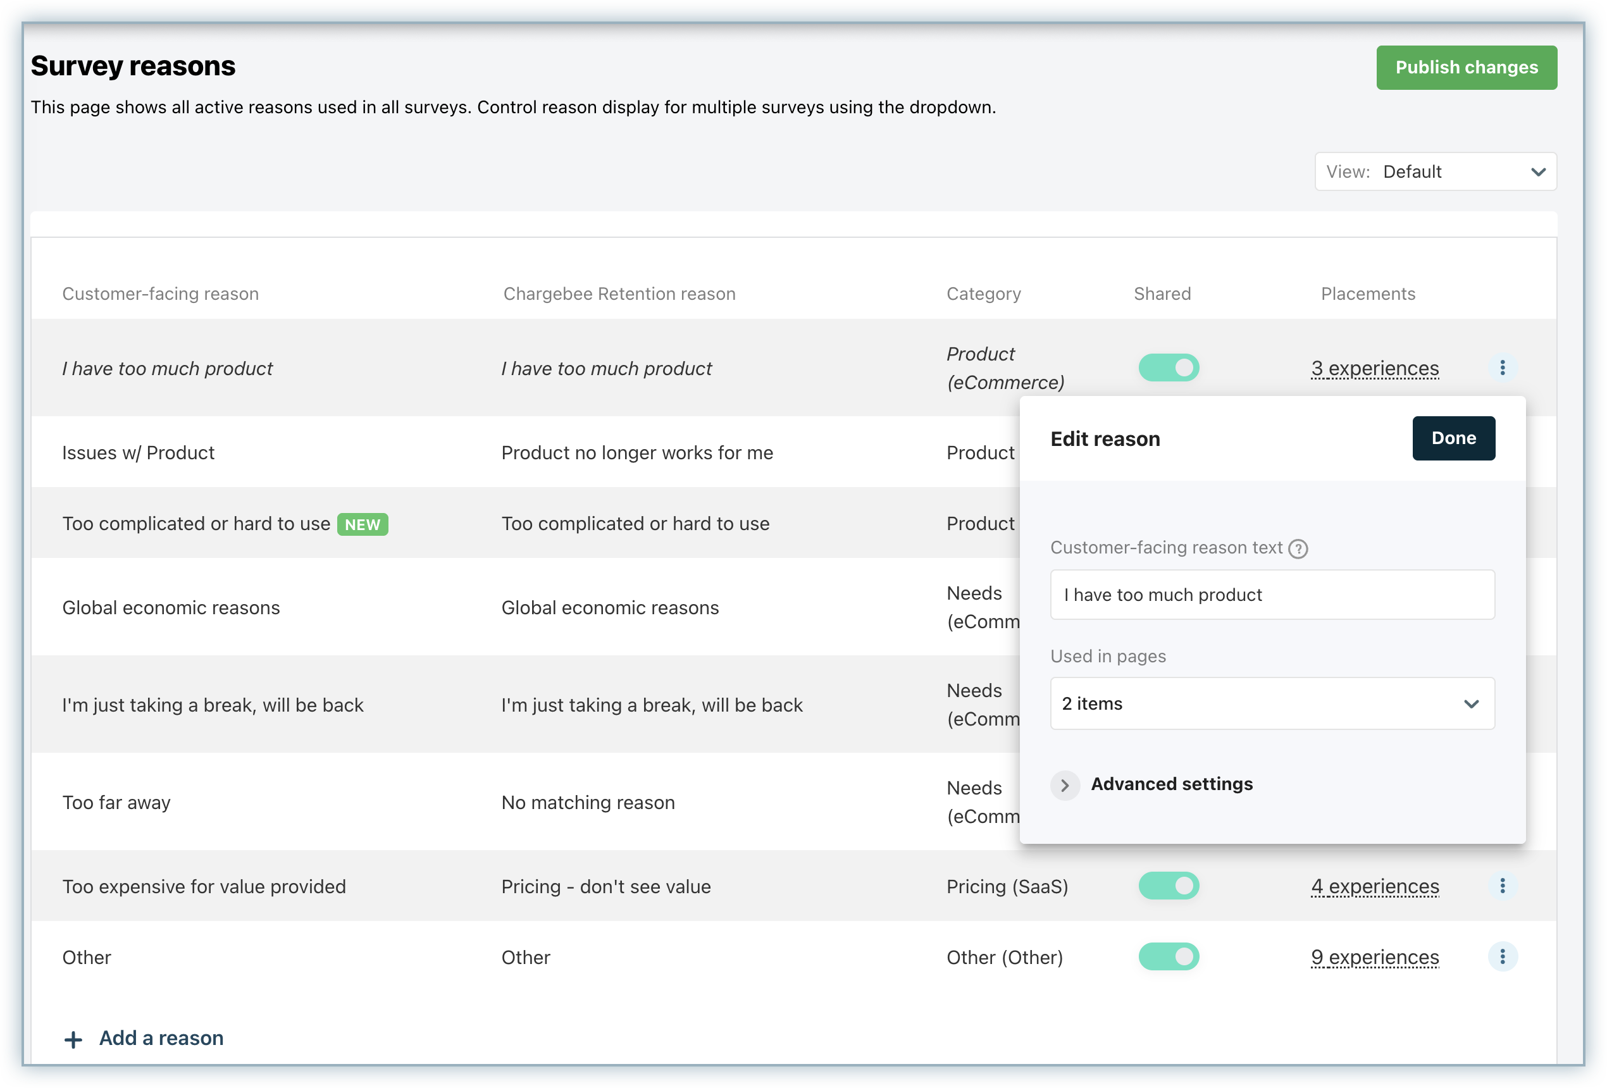The height and width of the screenshot is (1088, 1607).
Task: Open the '9 experiences' placements link
Action: [x=1375, y=957]
